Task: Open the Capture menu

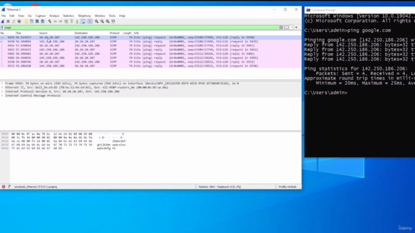Action: coord(40,16)
